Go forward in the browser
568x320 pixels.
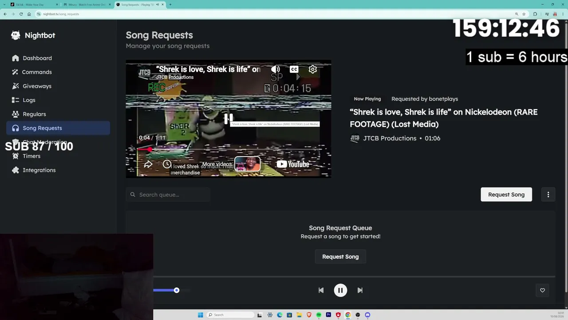pos(13,14)
